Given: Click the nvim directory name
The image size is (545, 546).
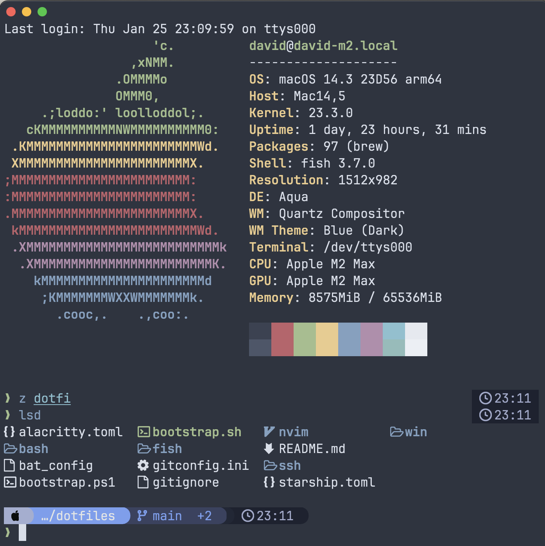Looking at the screenshot, I should pos(294,432).
